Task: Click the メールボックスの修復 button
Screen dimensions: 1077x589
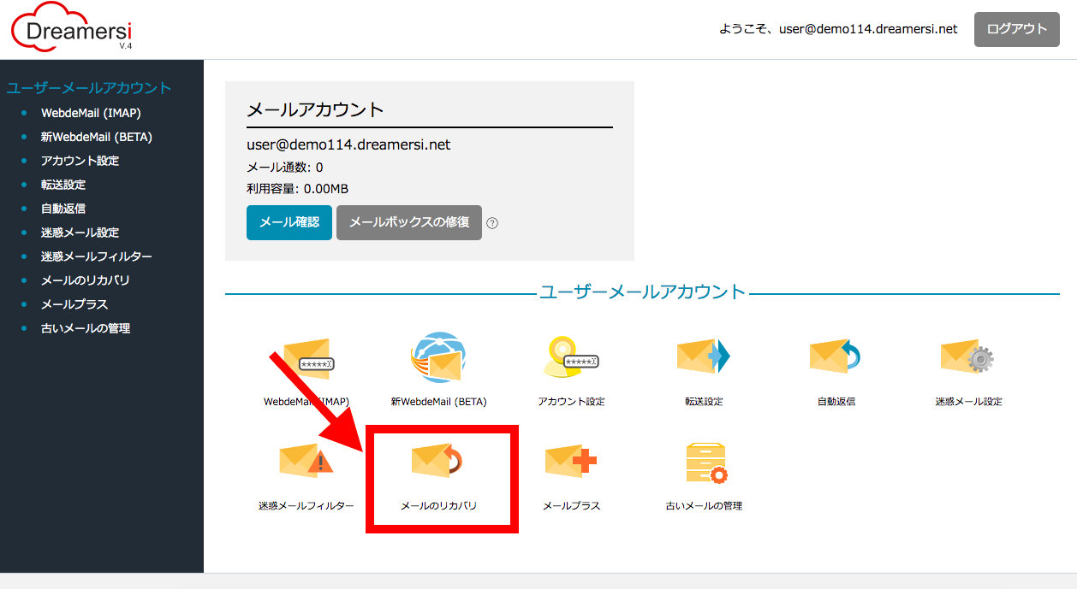Action: [409, 222]
